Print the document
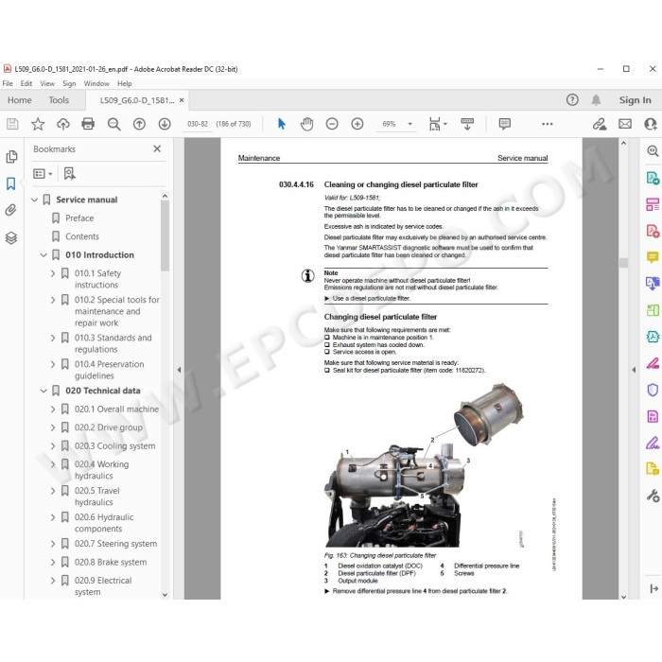The image size is (662, 662). click(x=88, y=124)
